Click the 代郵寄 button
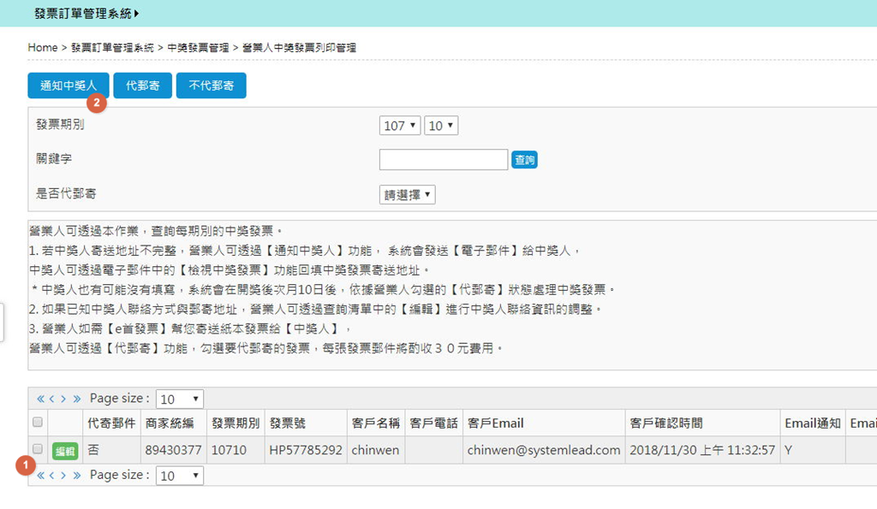Image resolution: width=877 pixels, height=509 pixels. point(143,86)
